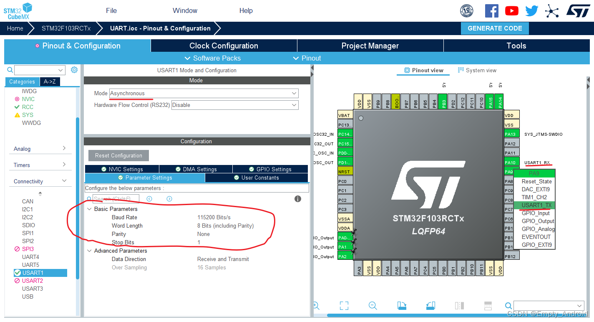Click the NRST pin on the chip
594x322 pixels.
click(345, 172)
